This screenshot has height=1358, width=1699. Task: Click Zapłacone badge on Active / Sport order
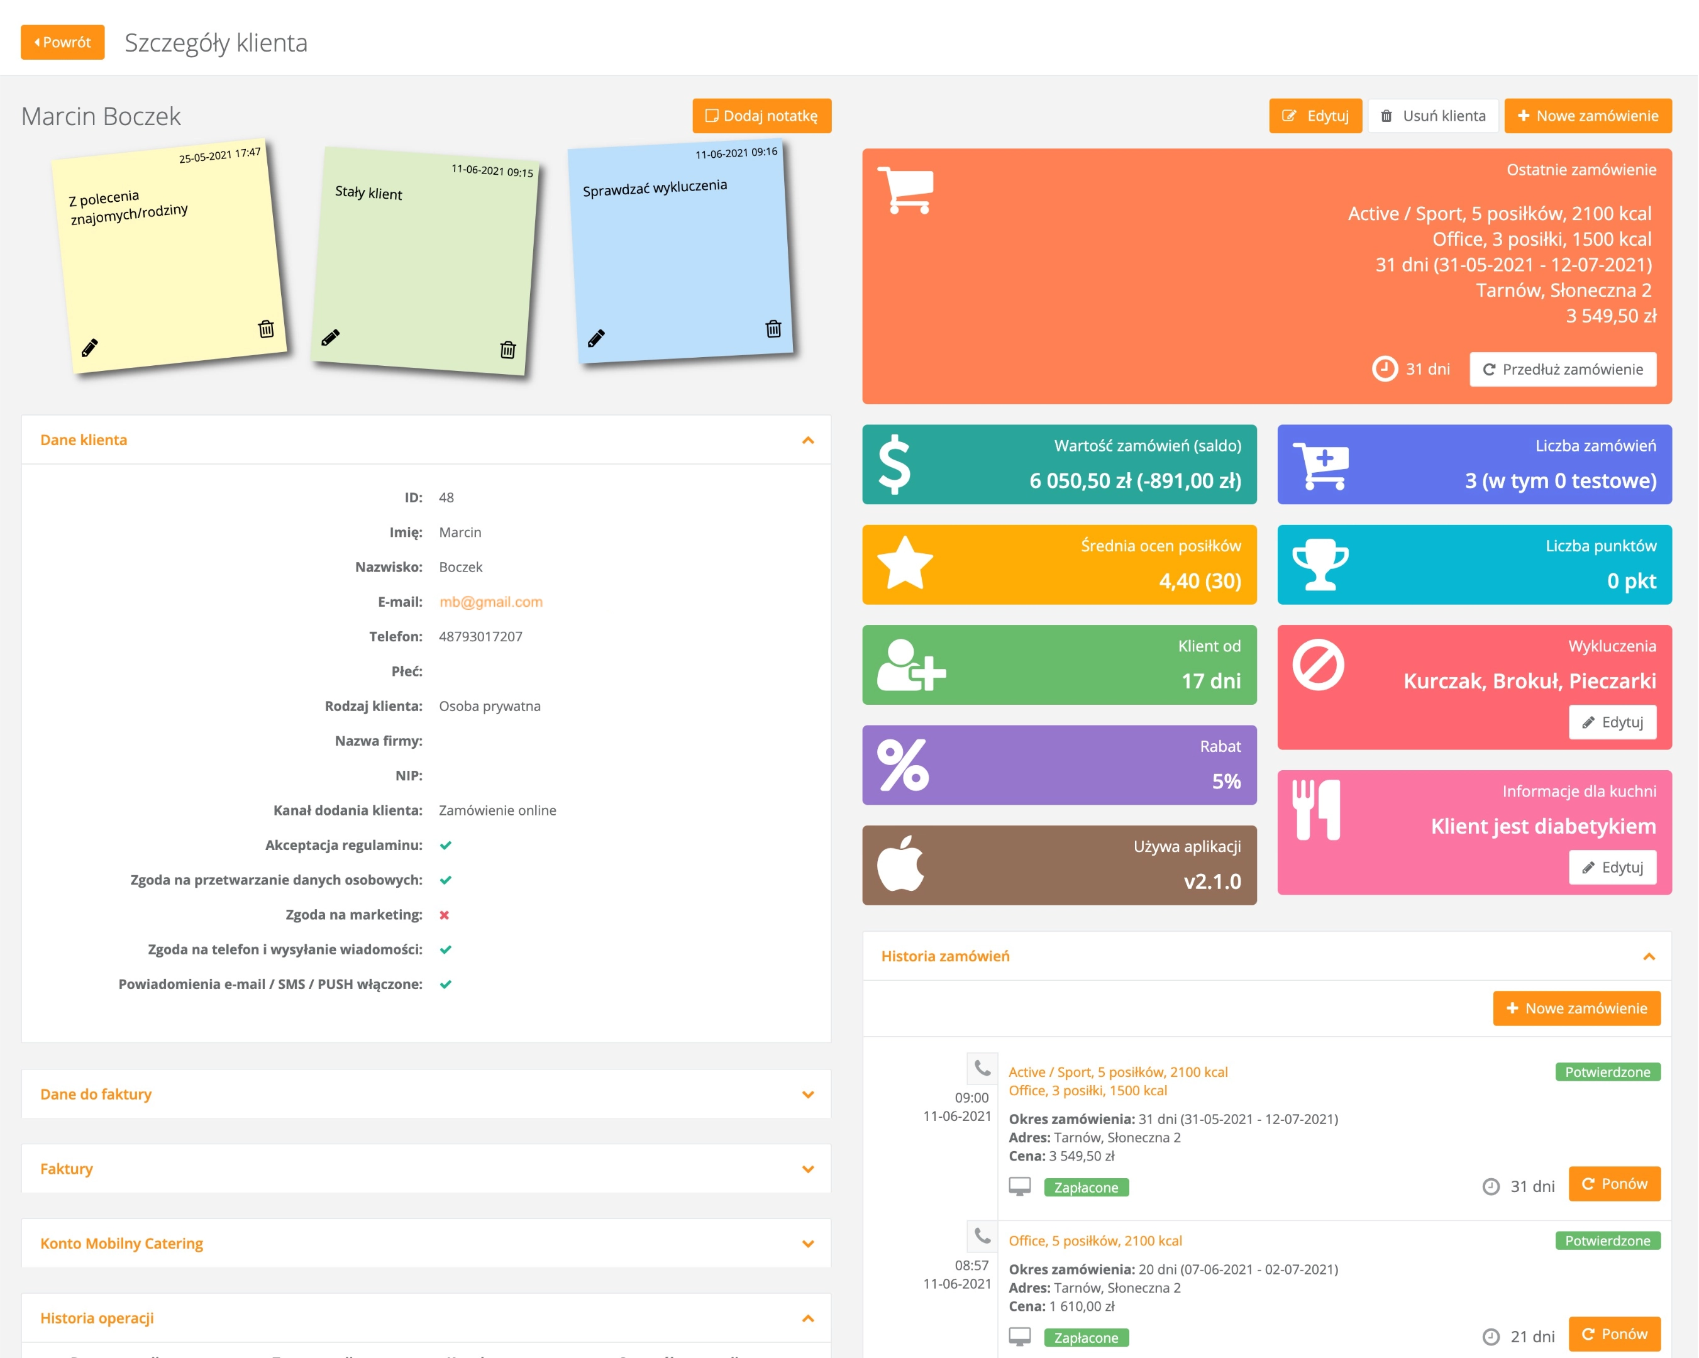(1086, 1187)
